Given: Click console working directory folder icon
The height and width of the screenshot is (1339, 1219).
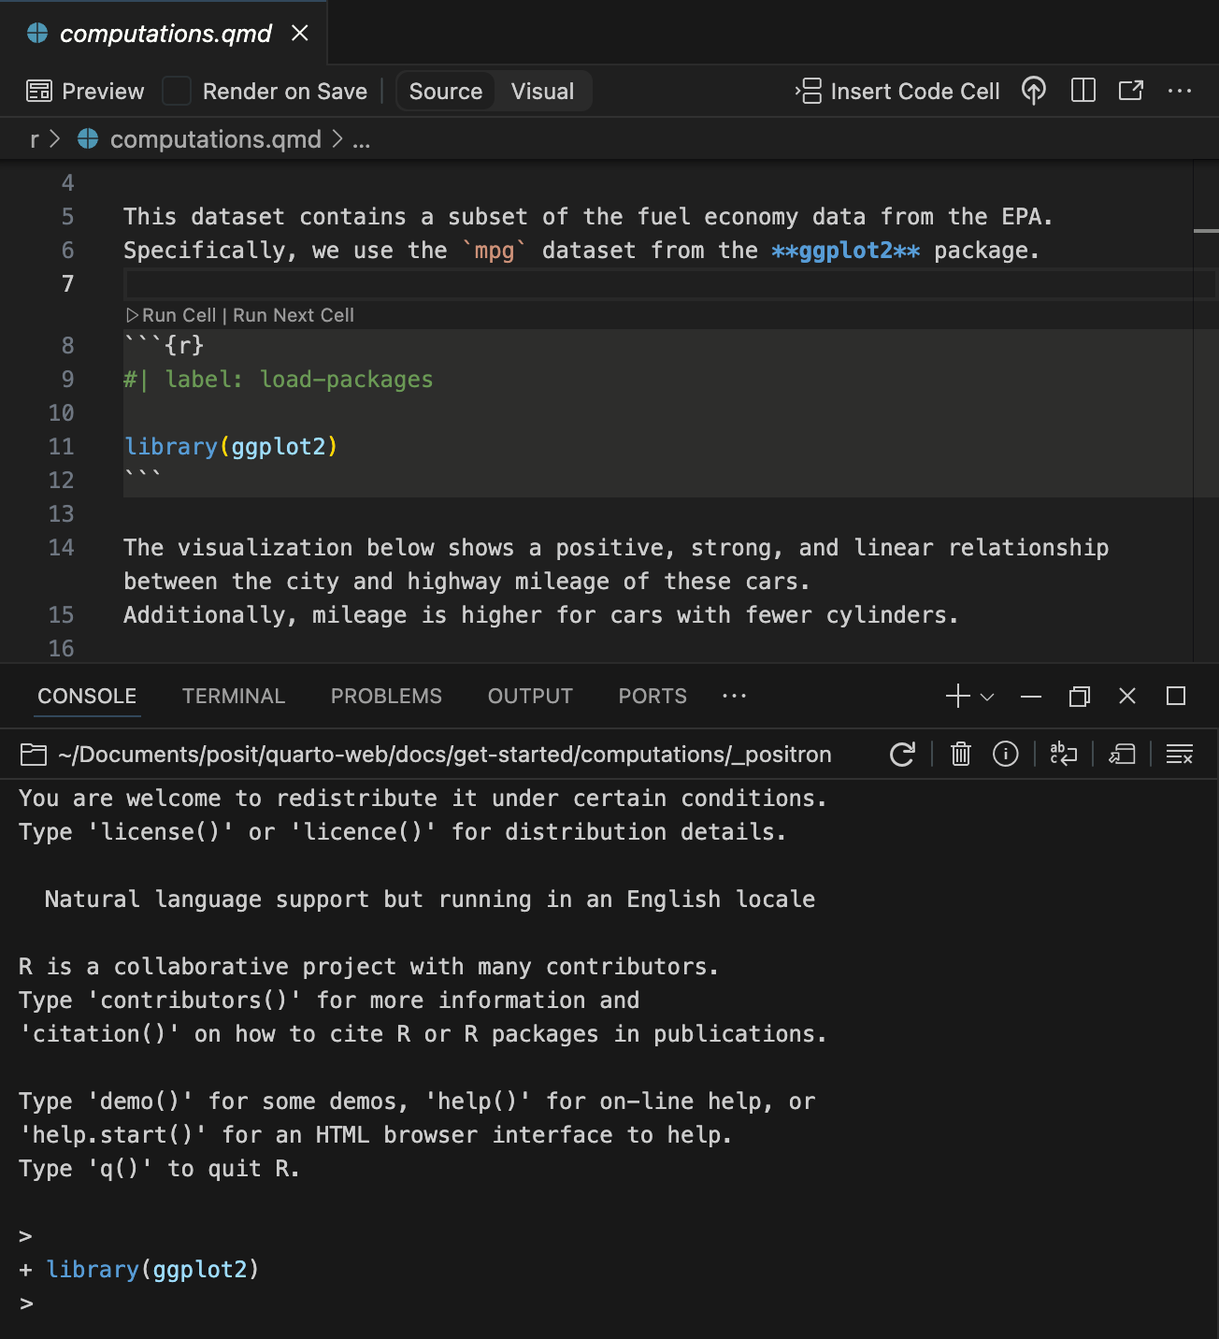Looking at the screenshot, I should pyautogui.click(x=34, y=755).
